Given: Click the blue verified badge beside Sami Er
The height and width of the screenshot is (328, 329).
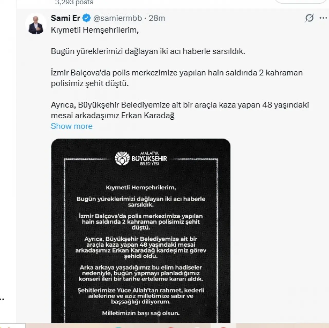Looking at the screenshot, I should click(x=87, y=18).
